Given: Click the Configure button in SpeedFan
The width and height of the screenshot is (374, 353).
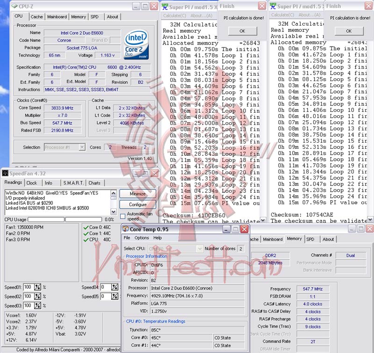Looking at the screenshot, I should click(x=137, y=205).
